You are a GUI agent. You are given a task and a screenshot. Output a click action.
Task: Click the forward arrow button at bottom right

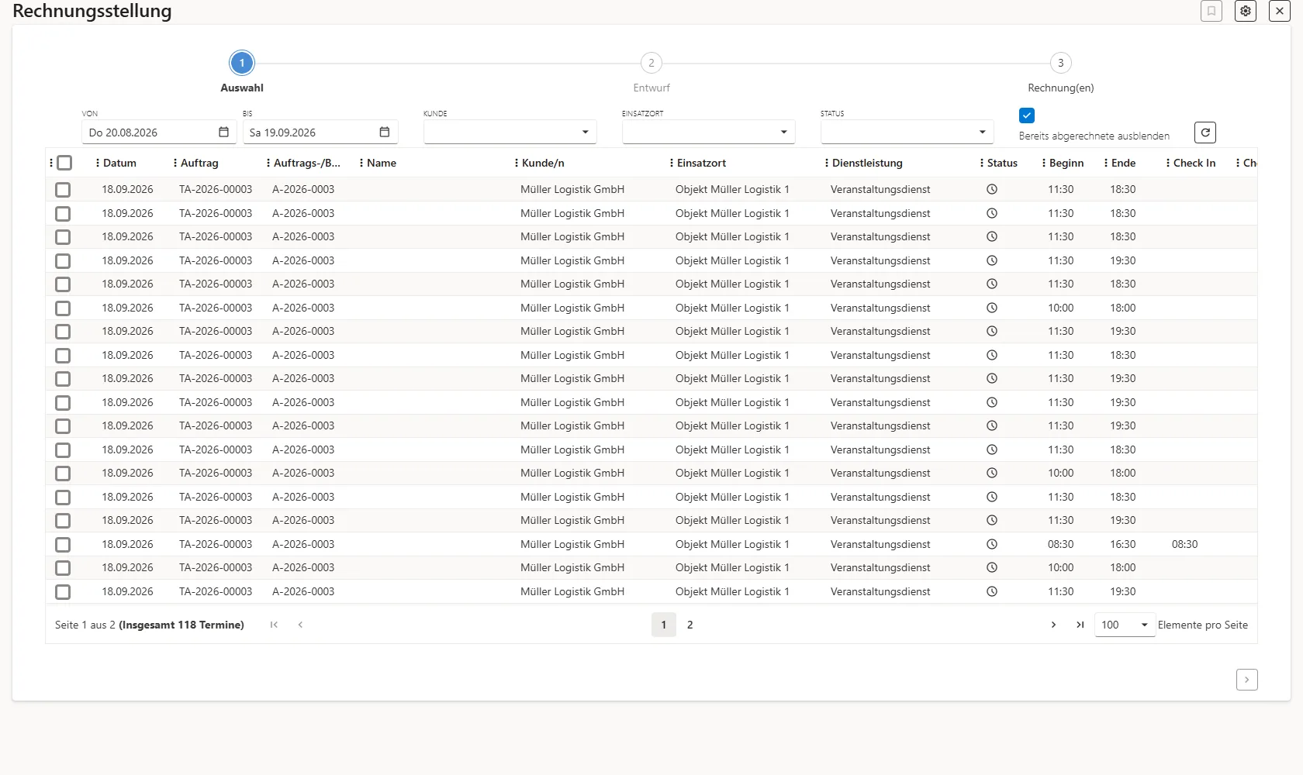(x=1247, y=680)
